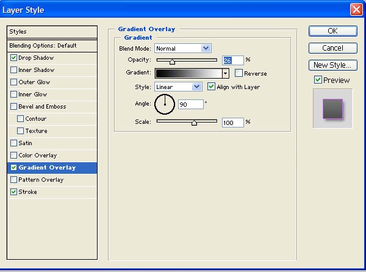The image size is (366, 272).
Task: Click the angle dial control
Action: (x=165, y=104)
